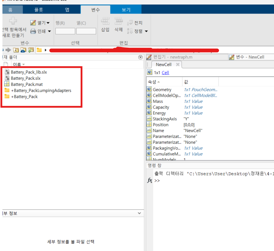Click the address bar folder icon
The image size is (274, 251).
39,50
